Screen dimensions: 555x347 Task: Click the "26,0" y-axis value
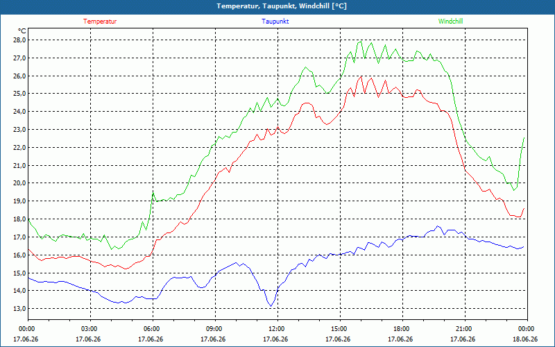coord(20,76)
